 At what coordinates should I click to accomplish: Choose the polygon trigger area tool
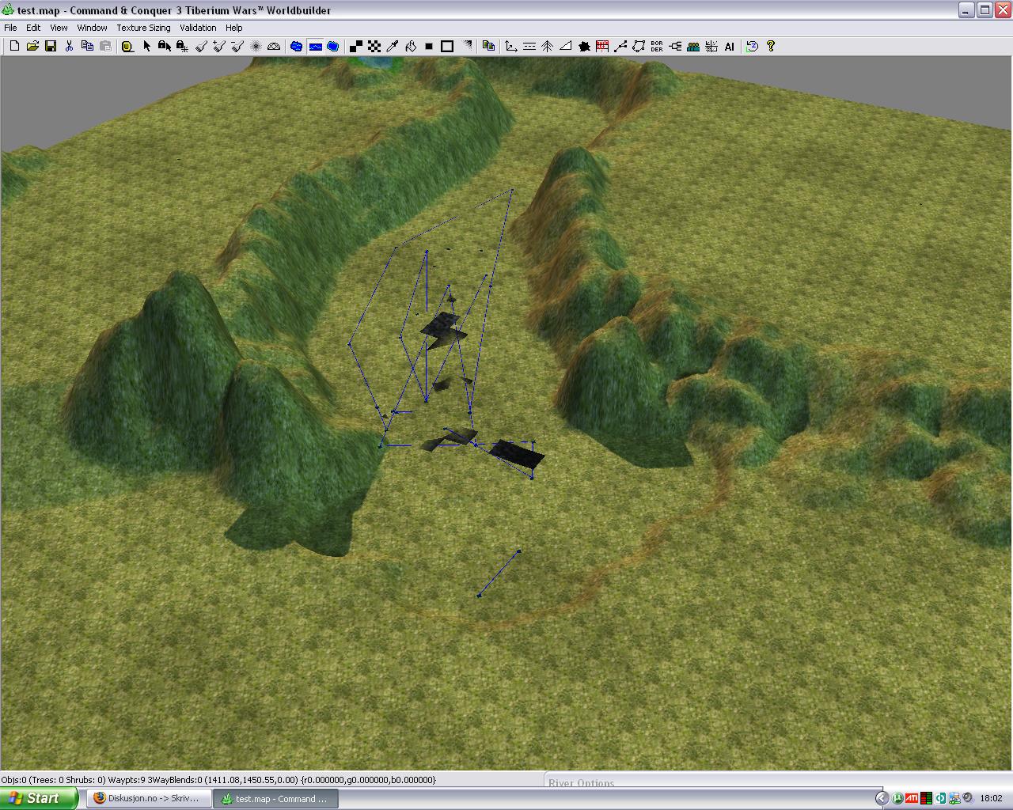click(639, 47)
